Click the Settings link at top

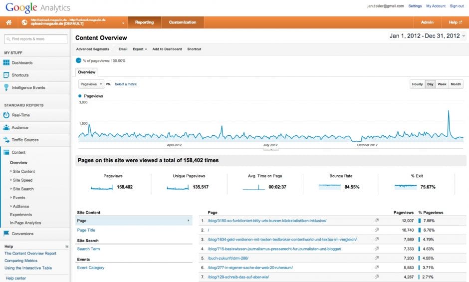click(415, 6)
